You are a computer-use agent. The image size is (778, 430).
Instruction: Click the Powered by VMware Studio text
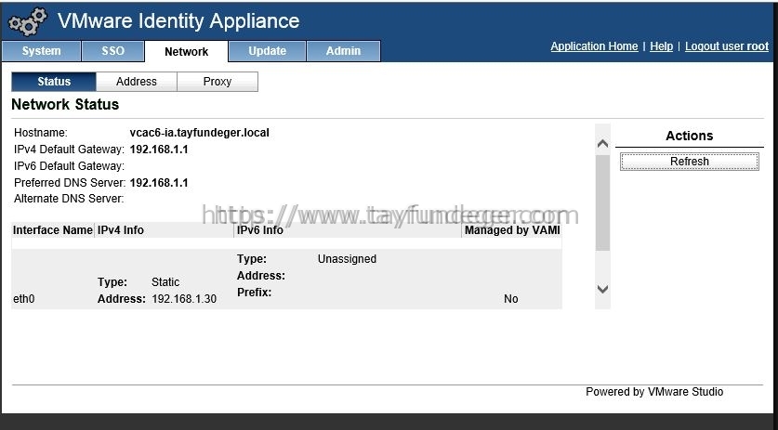(x=654, y=392)
